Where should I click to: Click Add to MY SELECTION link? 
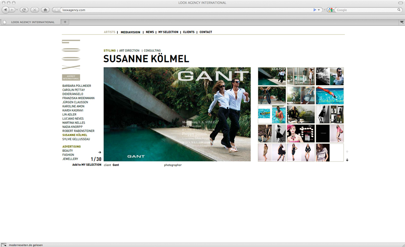coord(87,165)
